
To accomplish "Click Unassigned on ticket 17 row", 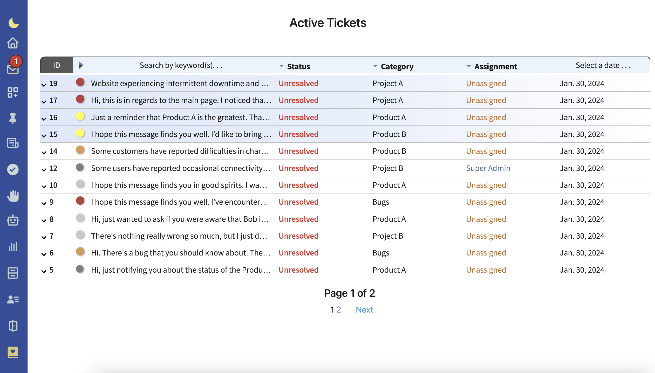I will pos(486,100).
